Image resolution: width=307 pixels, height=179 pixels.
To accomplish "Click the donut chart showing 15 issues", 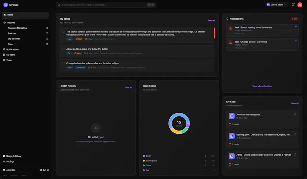I will pos(179,124).
